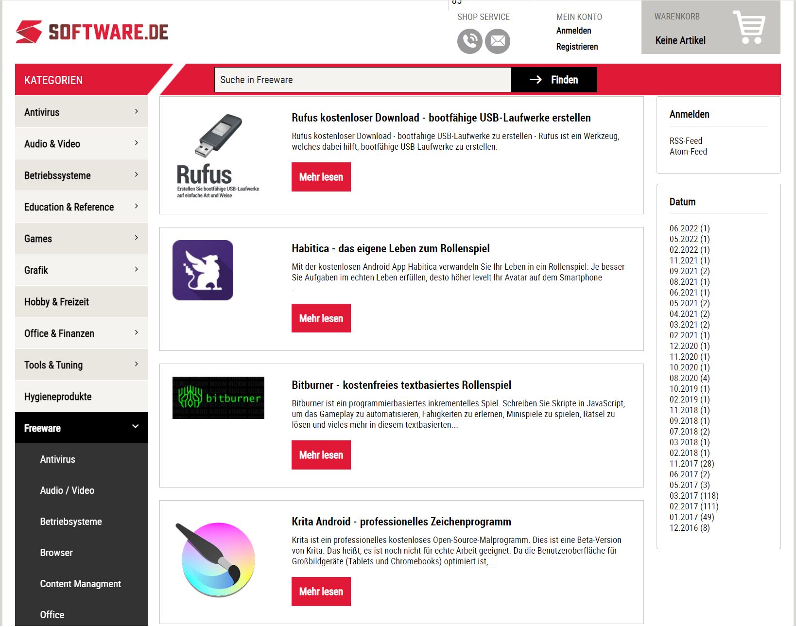Collapse the Freeware category chevron

pos(136,427)
